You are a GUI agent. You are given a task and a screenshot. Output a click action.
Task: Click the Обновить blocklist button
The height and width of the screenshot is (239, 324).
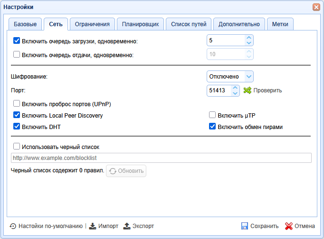(x=126, y=171)
